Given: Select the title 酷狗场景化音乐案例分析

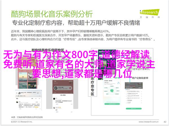Looking at the screenshot, I should pyautogui.click(x=52, y=14).
